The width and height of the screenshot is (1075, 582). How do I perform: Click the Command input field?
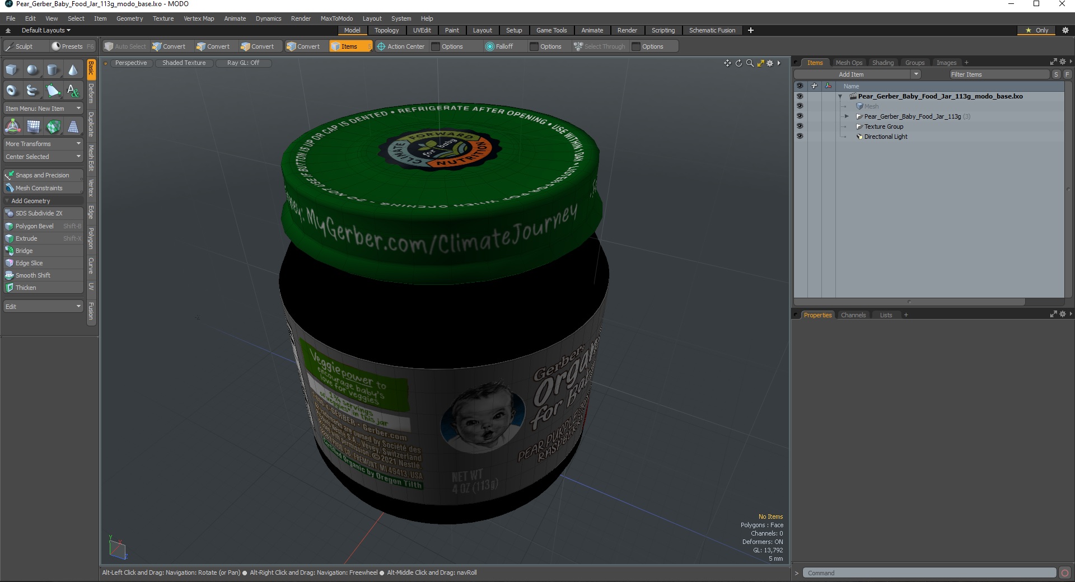(929, 573)
